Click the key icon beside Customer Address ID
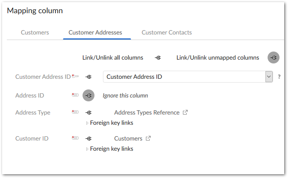The image size is (288, 178). (75, 77)
